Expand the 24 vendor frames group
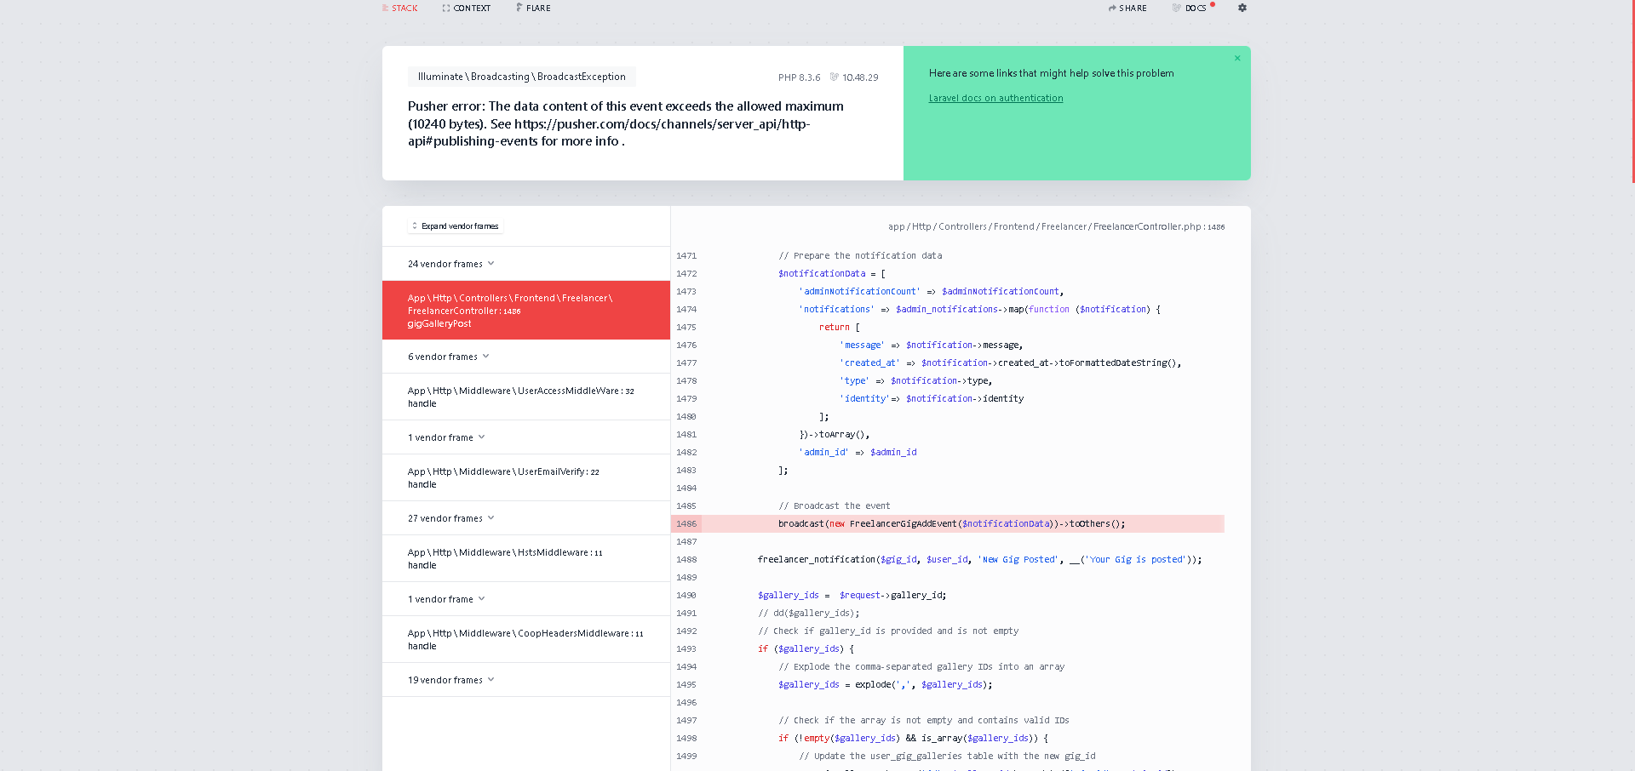Image resolution: width=1635 pixels, height=771 pixels. tap(450, 264)
